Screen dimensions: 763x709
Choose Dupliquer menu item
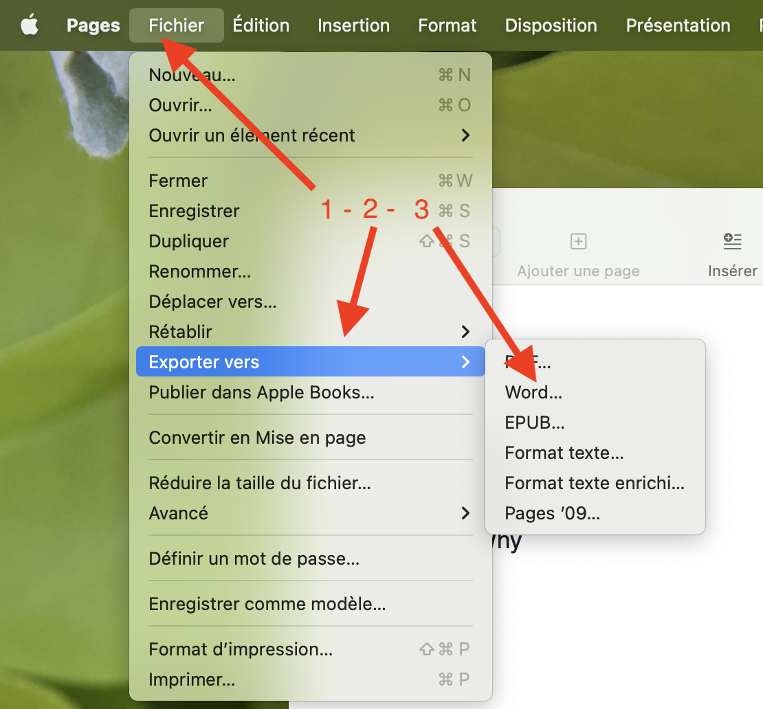point(188,241)
